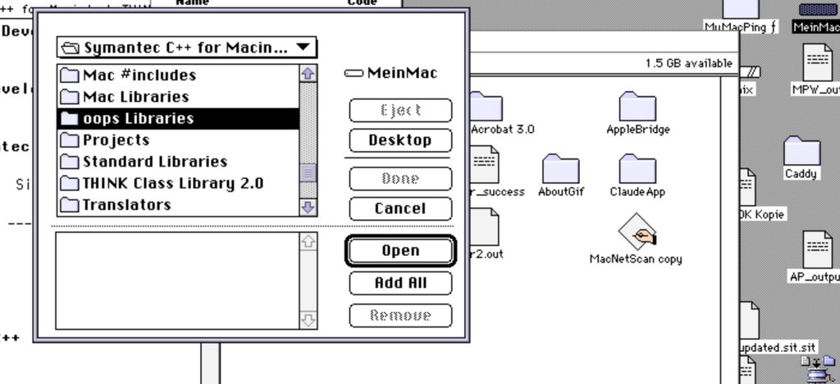Image resolution: width=840 pixels, height=384 pixels.
Task: Click the '1.5 GB available' text in Finder window
Action: click(688, 63)
